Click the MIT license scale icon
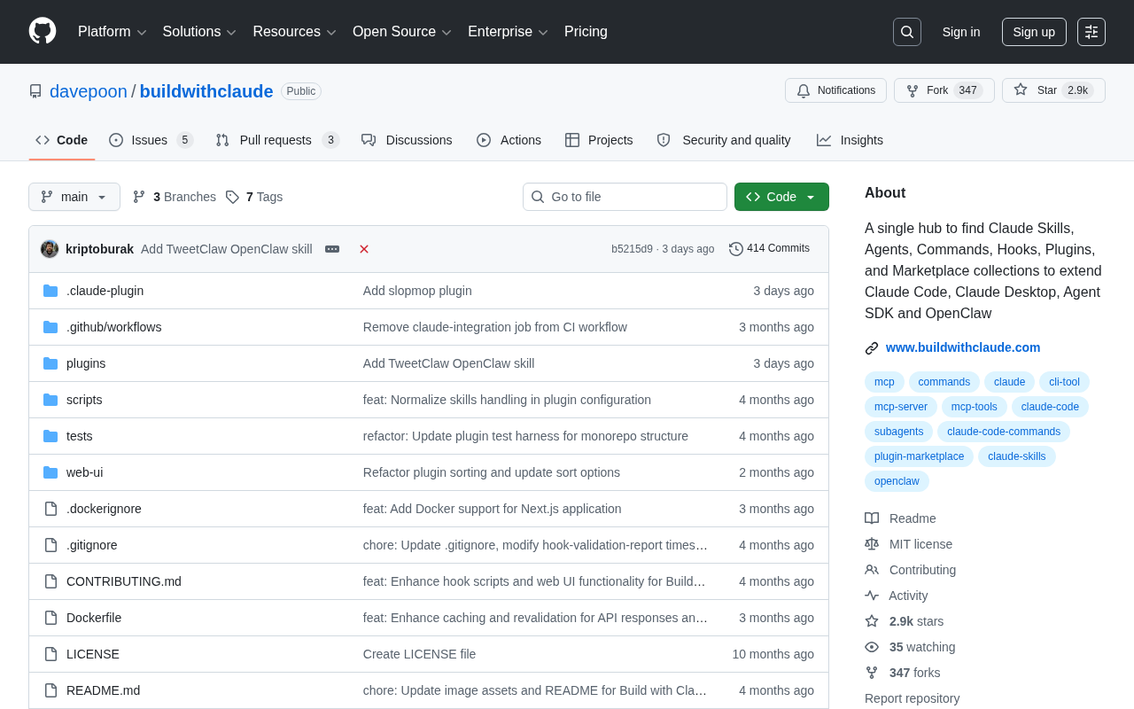The height and width of the screenshot is (709, 1134). coord(872,544)
